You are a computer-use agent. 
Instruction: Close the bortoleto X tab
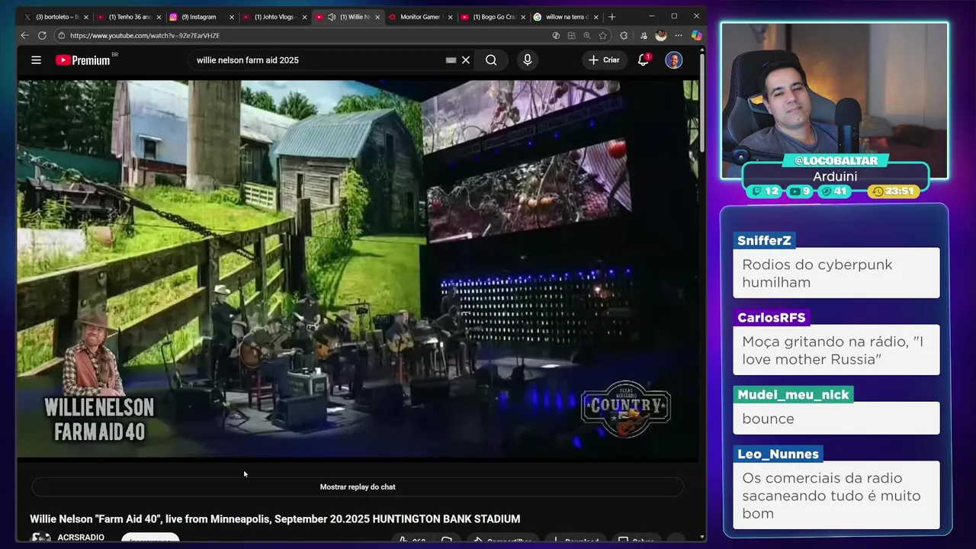coord(86,17)
